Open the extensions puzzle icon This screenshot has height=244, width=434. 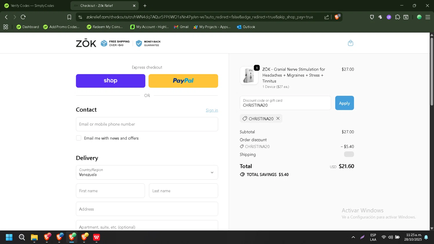coord(398,17)
